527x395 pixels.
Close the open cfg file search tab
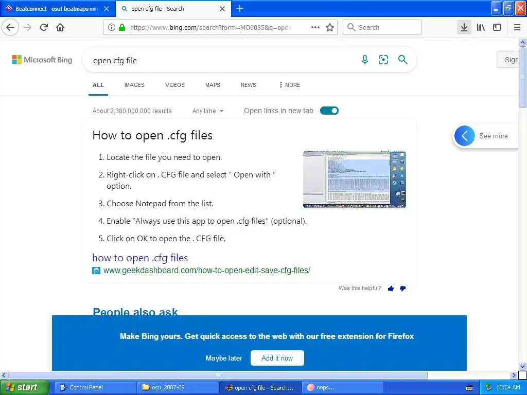[222, 9]
